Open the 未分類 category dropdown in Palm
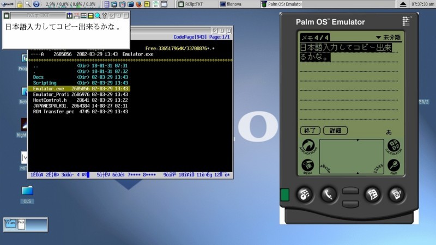 [388, 37]
